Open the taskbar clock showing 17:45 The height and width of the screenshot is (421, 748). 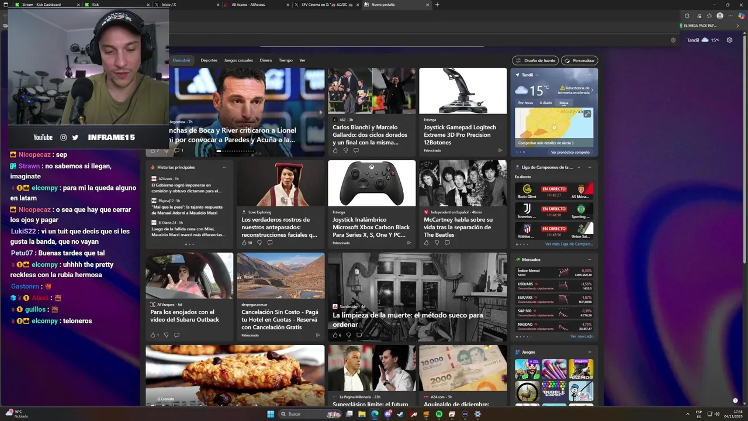pyautogui.click(x=735, y=414)
